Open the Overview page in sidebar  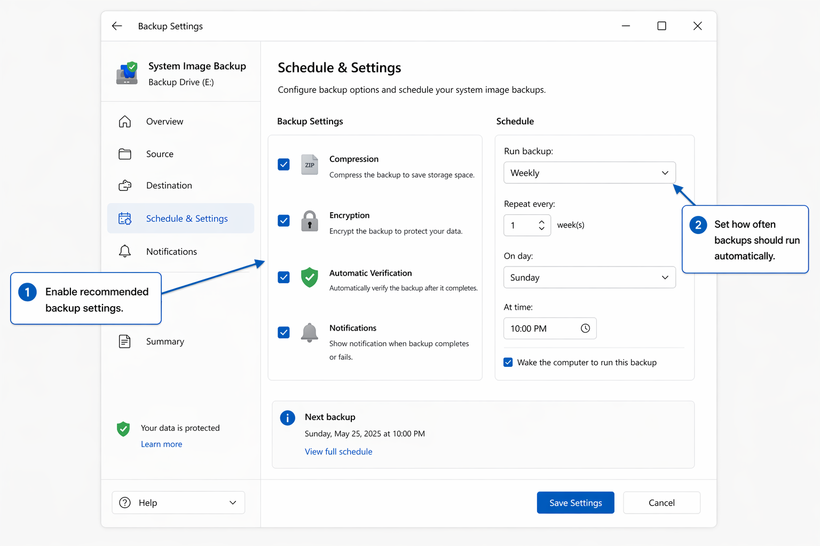(164, 122)
